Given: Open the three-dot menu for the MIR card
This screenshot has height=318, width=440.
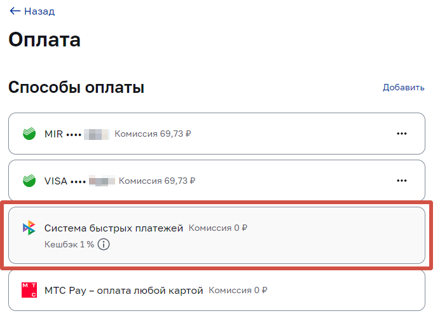Looking at the screenshot, I should (401, 134).
